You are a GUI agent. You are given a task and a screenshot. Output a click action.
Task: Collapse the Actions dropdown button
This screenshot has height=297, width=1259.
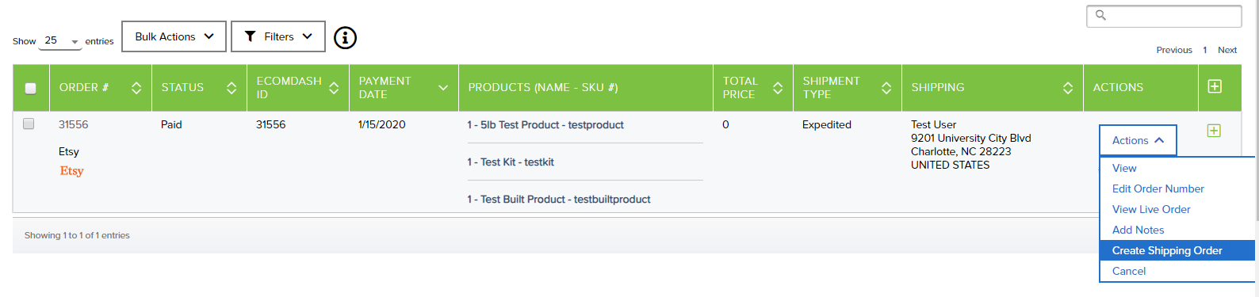1138,140
